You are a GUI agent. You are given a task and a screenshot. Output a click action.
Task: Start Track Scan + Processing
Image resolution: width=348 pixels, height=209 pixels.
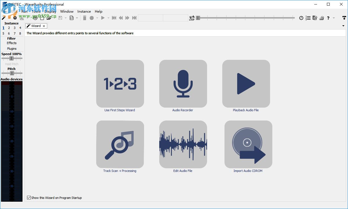click(x=120, y=144)
